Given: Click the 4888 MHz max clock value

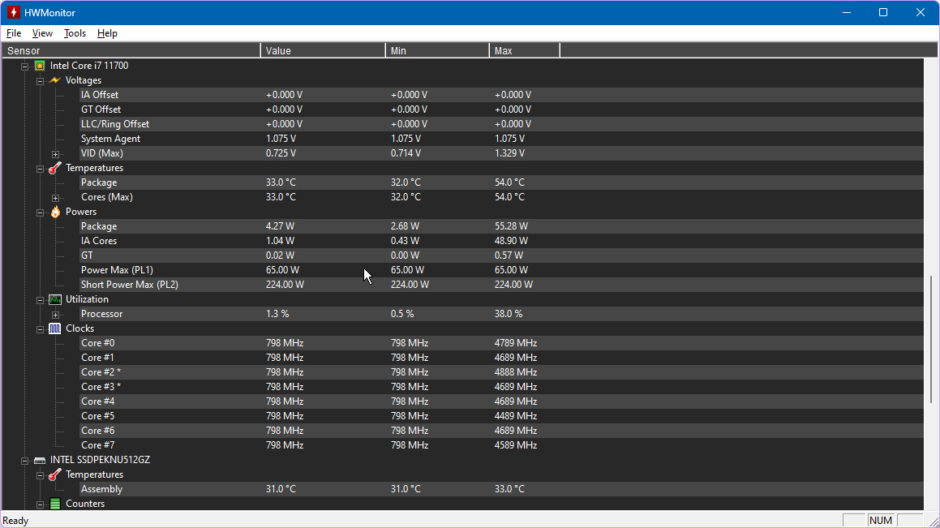Looking at the screenshot, I should click(x=516, y=372).
